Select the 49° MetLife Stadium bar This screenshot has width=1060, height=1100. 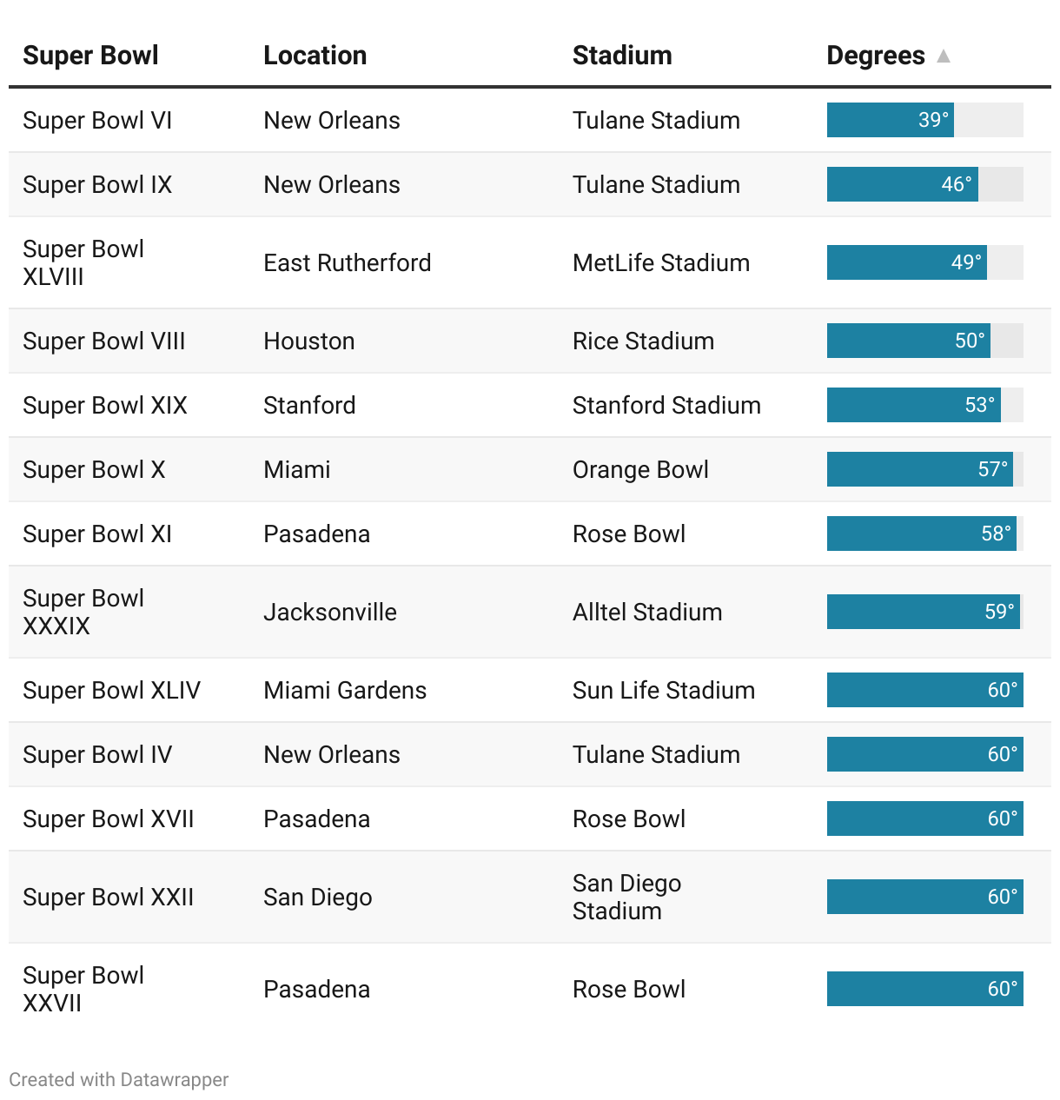[906, 262]
